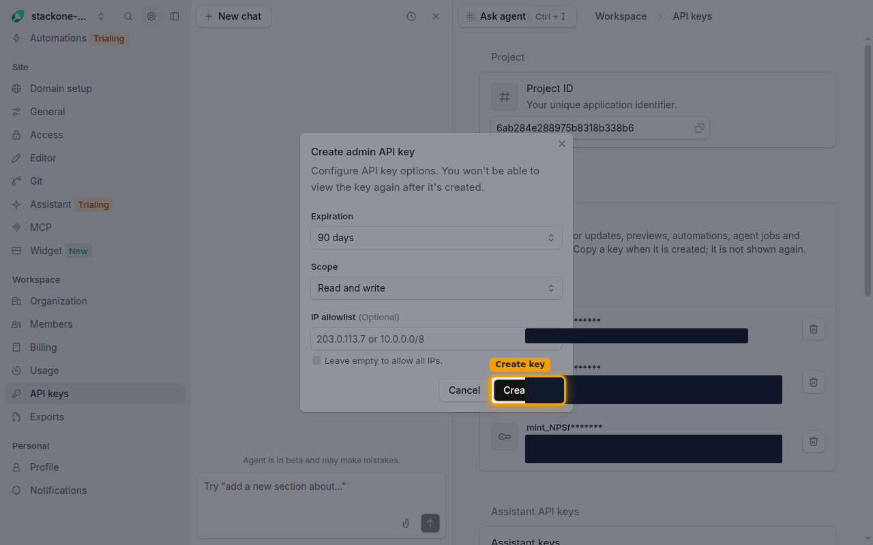Click the settings gear icon in sidebar header
Image resolution: width=873 pixels, height=545 pixels.
click(x=151, y=16)
